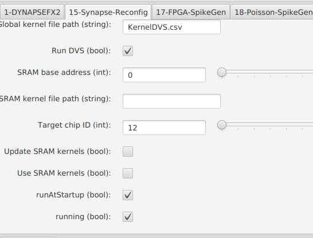
Task: Tick the Use SRAM kernels checkbox
Action: coord(128,173)
